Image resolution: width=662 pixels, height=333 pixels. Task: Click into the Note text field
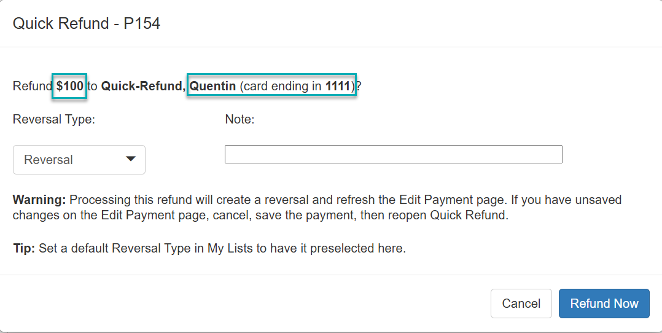393,154
